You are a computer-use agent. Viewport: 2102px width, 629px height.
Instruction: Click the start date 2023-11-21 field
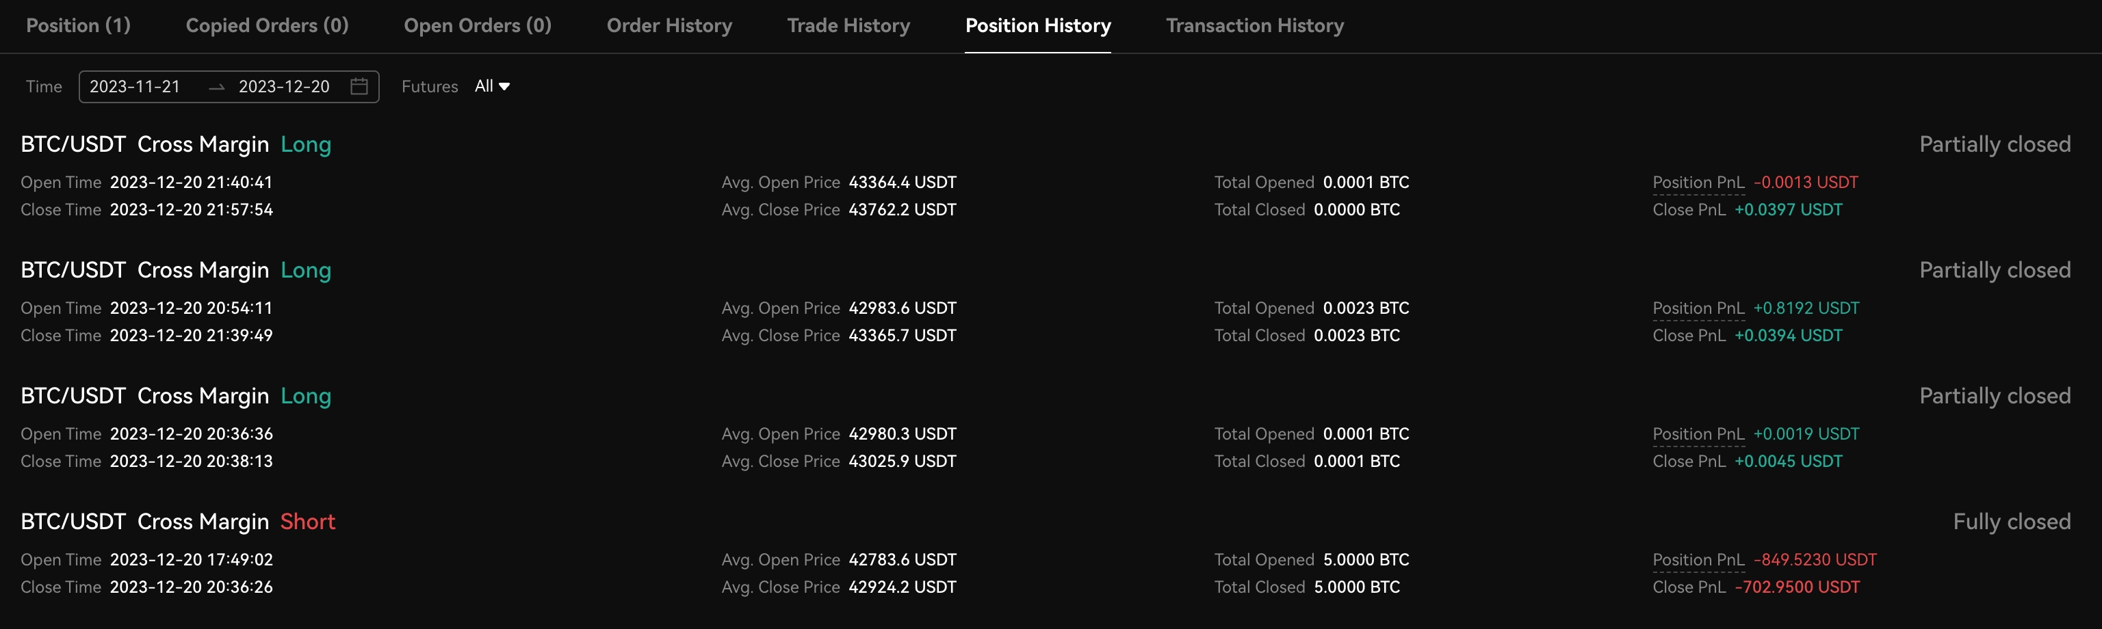135,86
